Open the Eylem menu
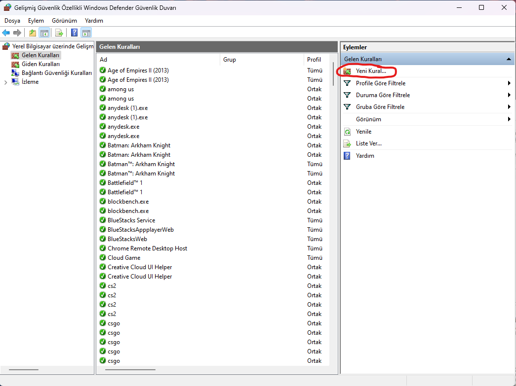Image resolution: width=516 pixels, height=386 pixels. [x=36, y=21]
